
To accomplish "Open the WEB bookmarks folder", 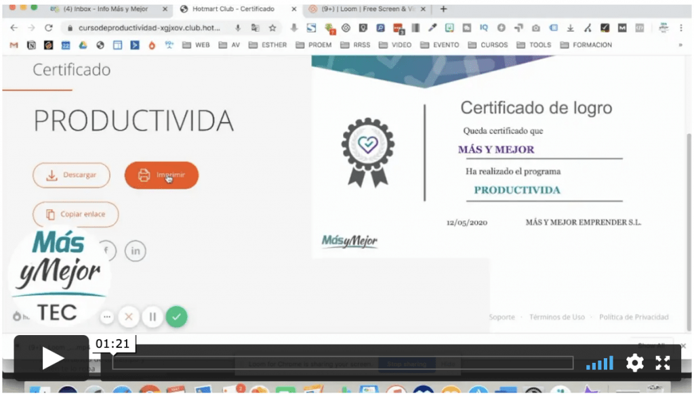I will click(x=196, y=45).
